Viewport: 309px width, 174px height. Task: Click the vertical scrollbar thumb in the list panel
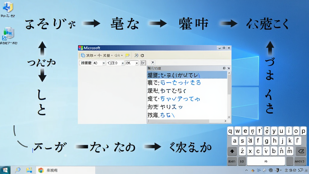(229, 84)
